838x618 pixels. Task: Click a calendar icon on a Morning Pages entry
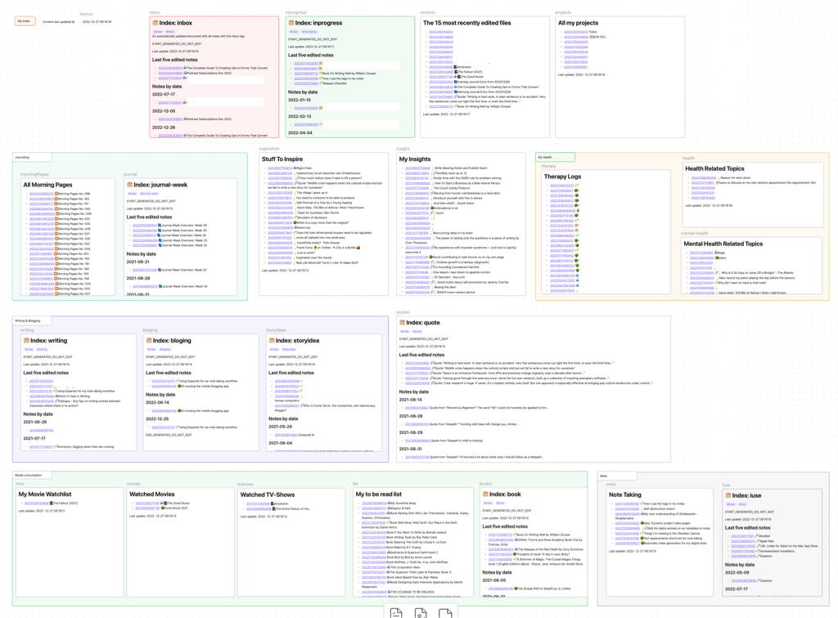[56, 194]
